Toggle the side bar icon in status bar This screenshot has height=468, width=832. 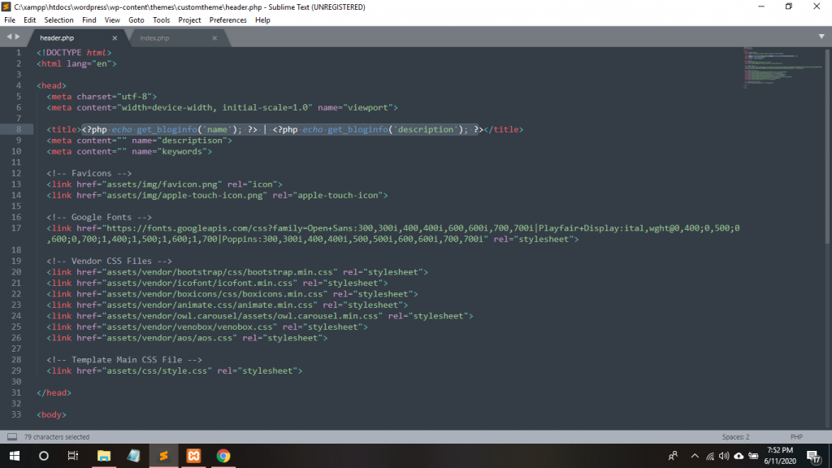coord(11,436)
